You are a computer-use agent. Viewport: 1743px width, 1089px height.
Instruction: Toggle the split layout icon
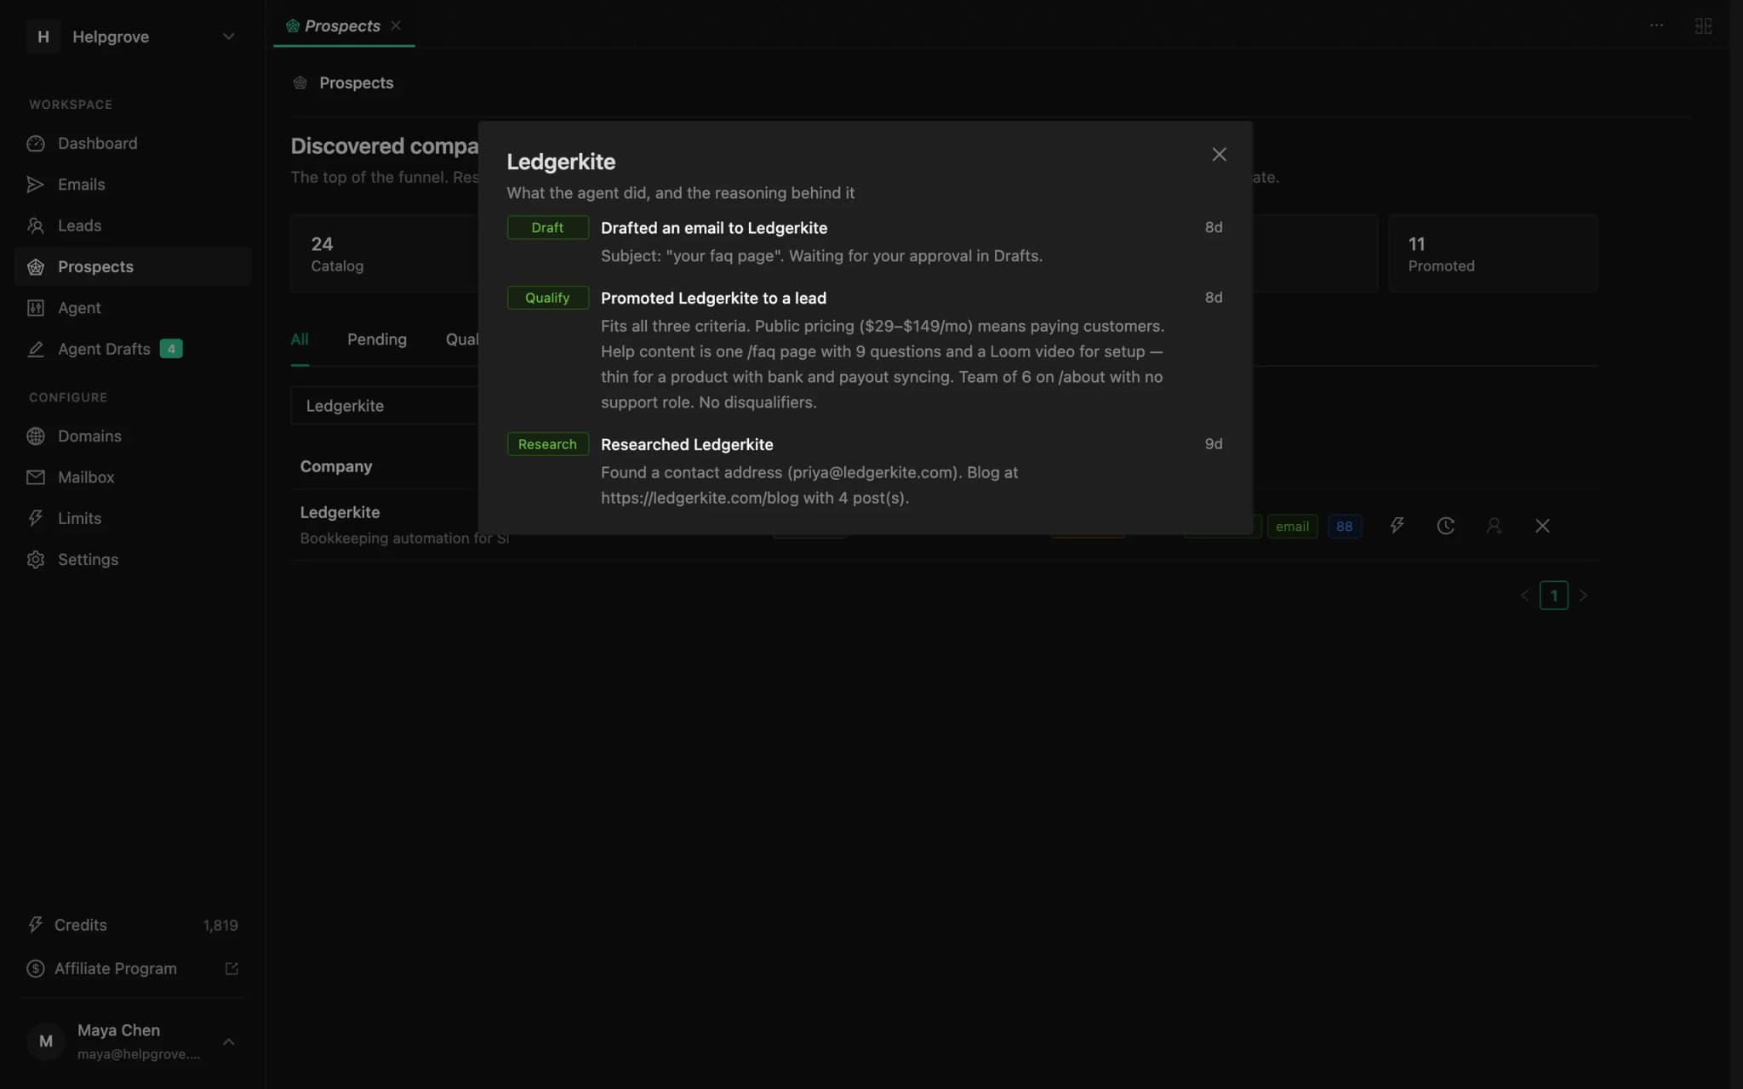1703,26
